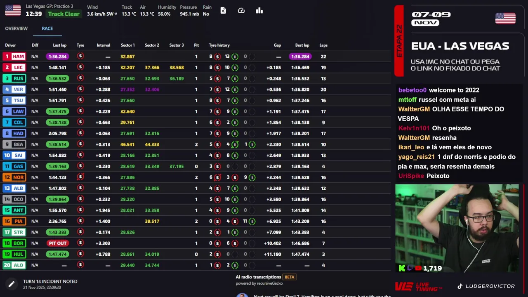Click HAM's purple best lap 1:36.284

pyautogui.click(x=300, y=57)
